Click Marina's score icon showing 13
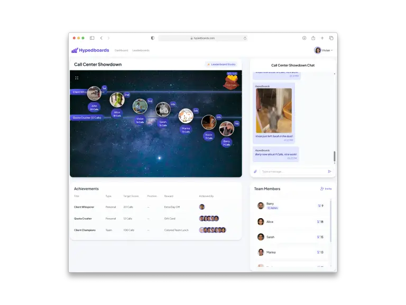The width and height of the screenshot is (406, 305). [x=318, y=252]
